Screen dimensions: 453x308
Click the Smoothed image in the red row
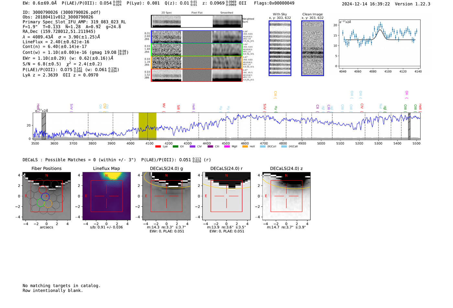227,75
